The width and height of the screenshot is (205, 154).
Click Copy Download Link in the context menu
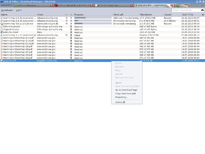click(x=125, y=93)
